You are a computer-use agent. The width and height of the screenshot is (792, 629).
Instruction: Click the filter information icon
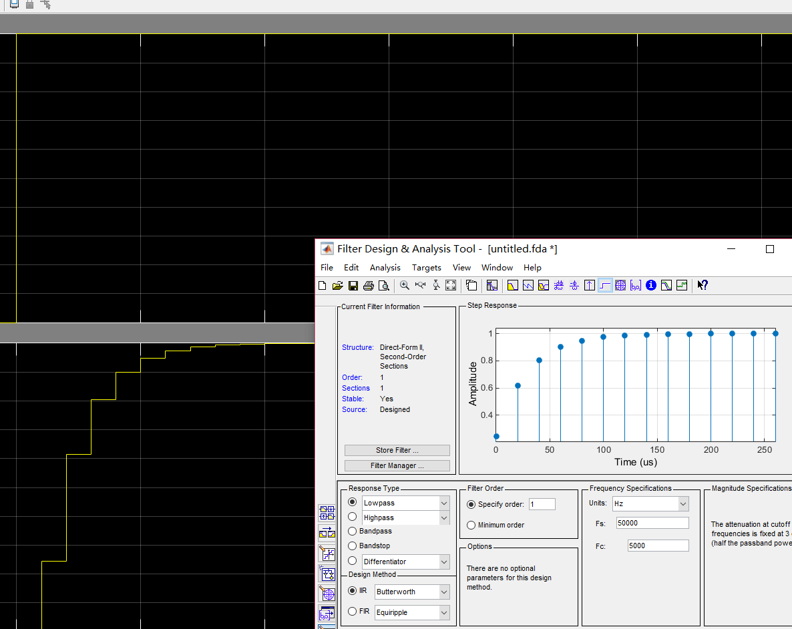click(x=651, y=286)
